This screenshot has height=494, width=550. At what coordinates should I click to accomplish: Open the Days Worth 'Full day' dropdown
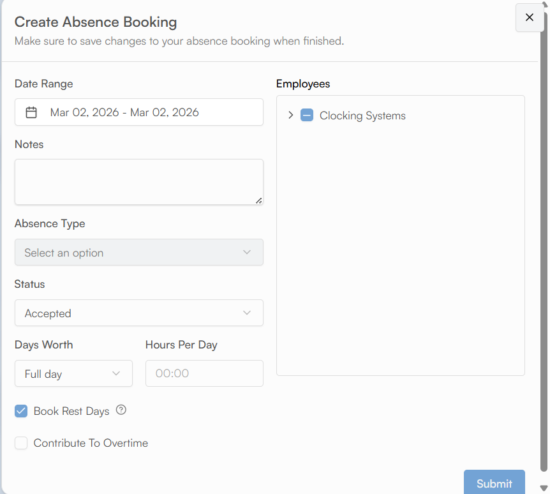73,373
